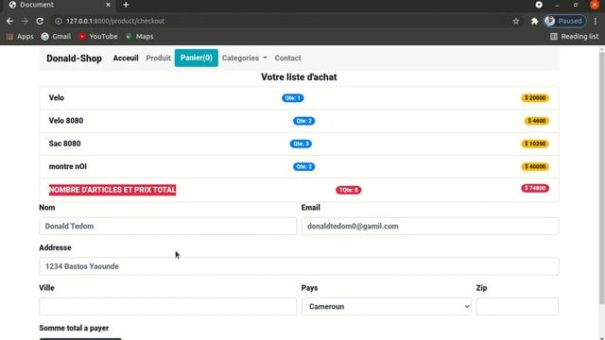605x340 pixels.
Task: Open the Maps bookmark
Action: [140, 36]
